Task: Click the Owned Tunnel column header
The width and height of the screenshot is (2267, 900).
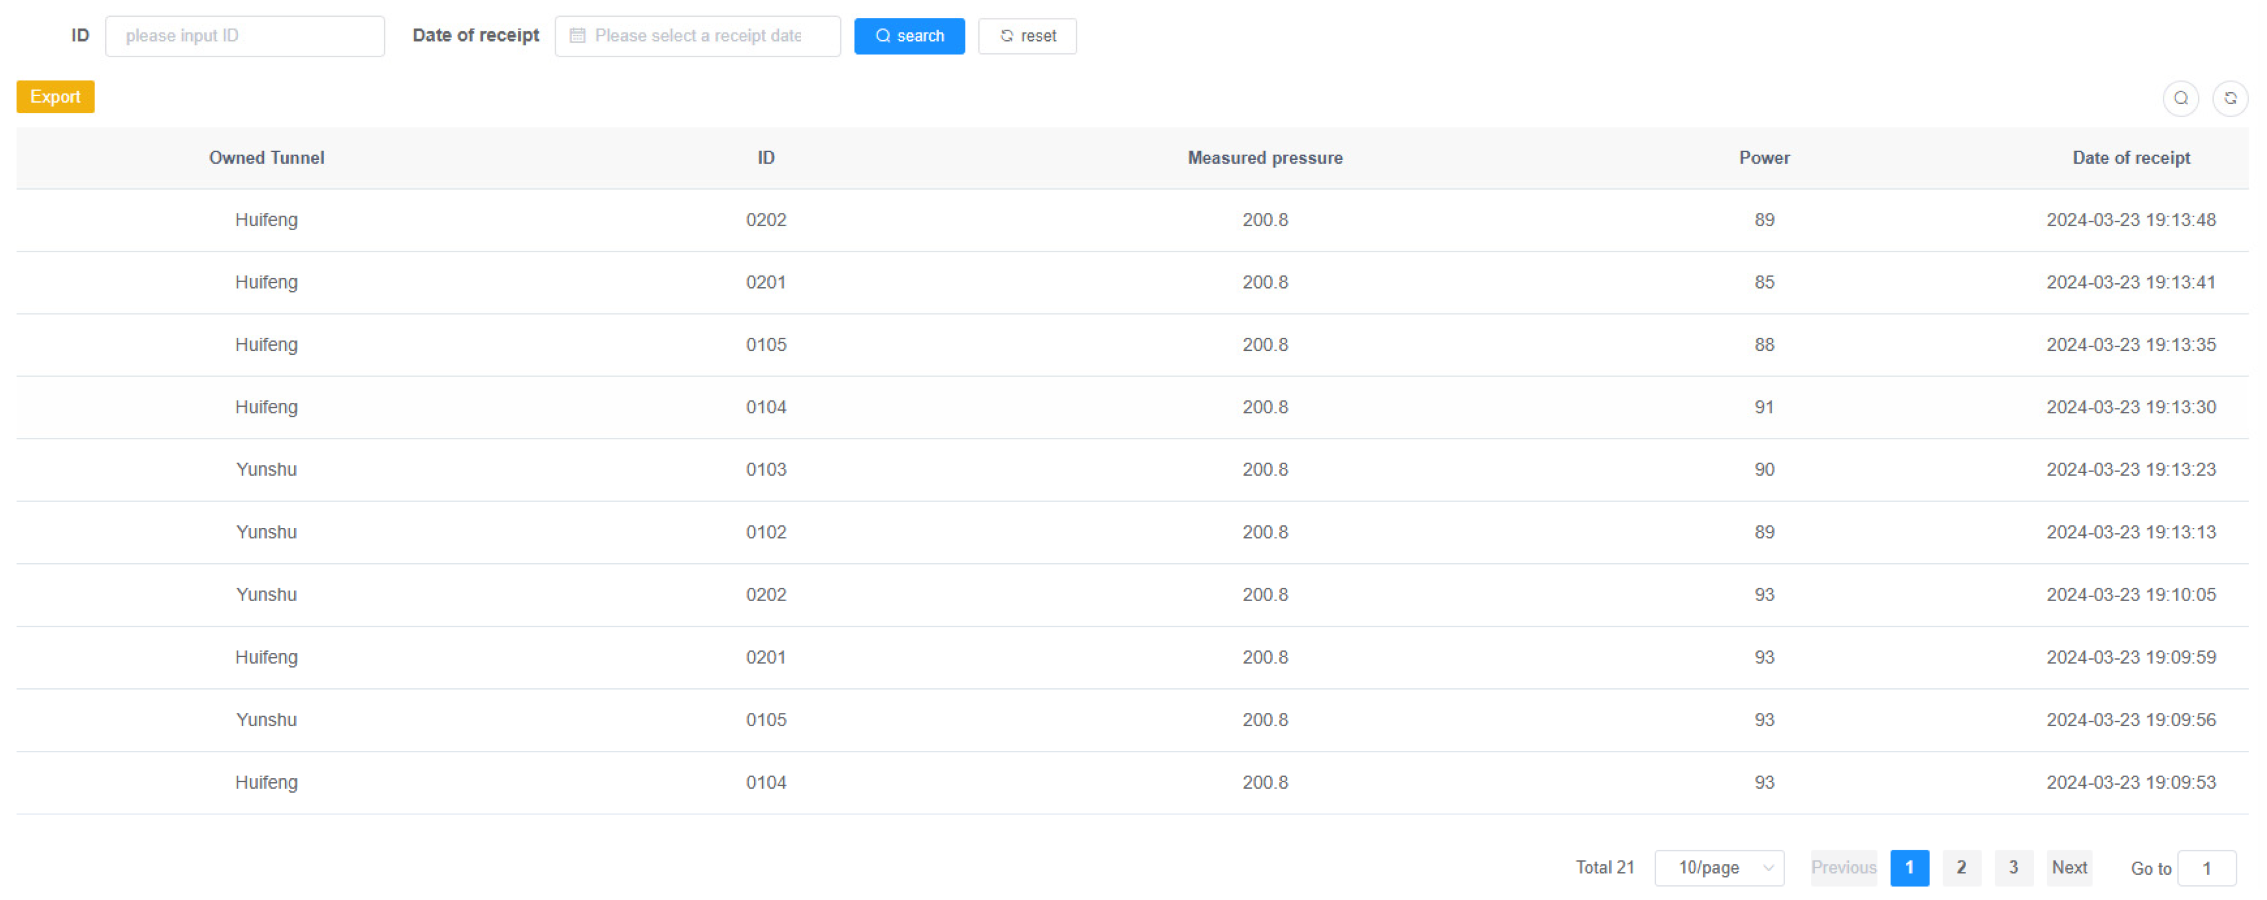Action: pos(266,158)
